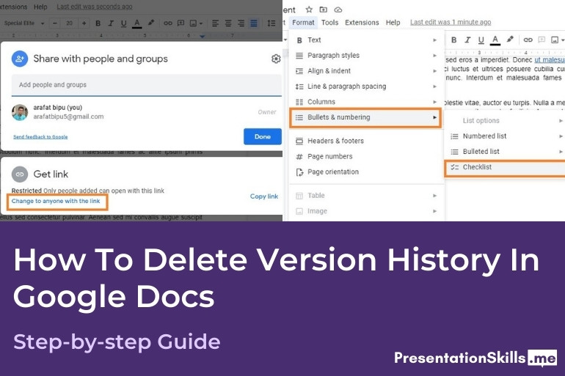The width and height of the screenshot is (565, 376).
Task: Click the link icon beside Get link
Action: click(20, 174)
